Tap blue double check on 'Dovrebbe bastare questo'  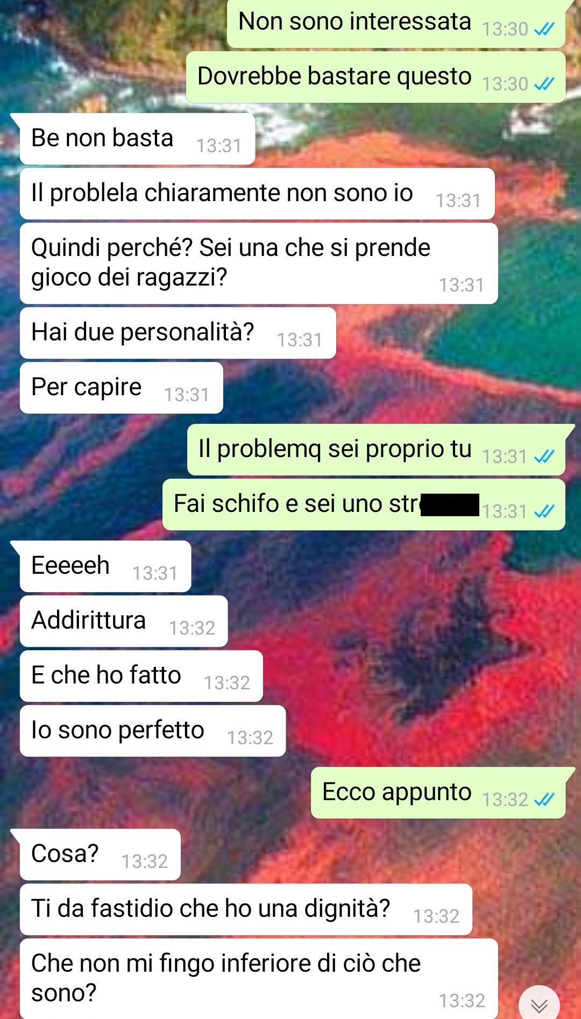[544, 84]
